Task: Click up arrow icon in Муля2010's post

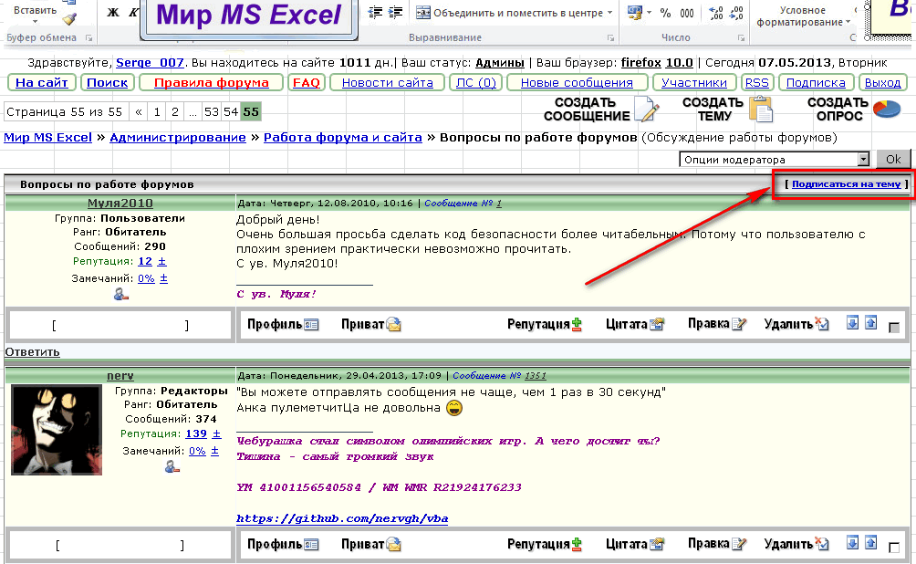Action: point(871,323)
